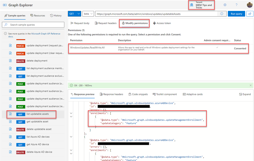The image size is (254, 161).
Task: Click document icon for 'list Azure AD devices'
Action: [10, 137]
